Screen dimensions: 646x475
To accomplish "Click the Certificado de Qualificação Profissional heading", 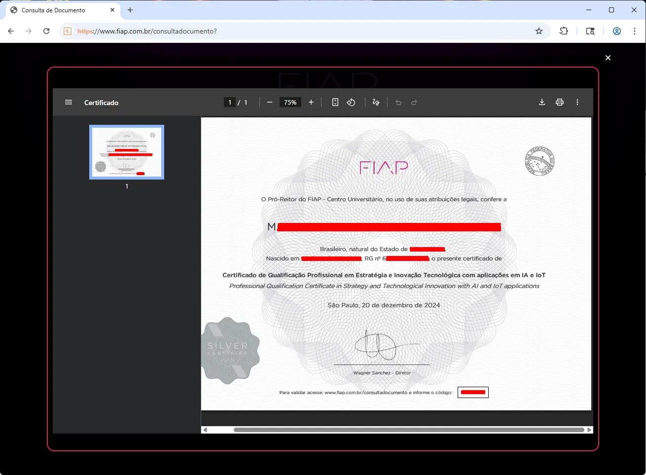I will (x=384, y=275).
